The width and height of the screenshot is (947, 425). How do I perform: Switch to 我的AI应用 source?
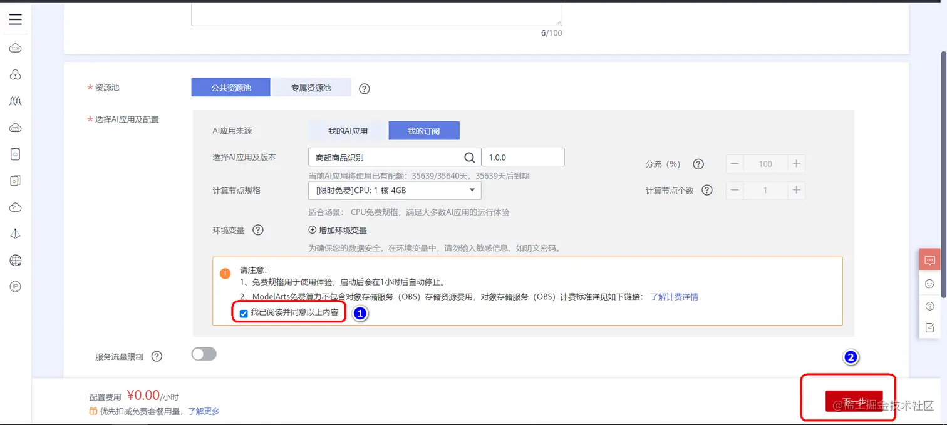[348, 131]
